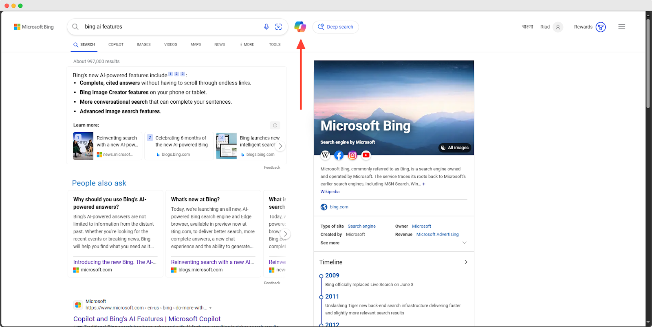Switch to the NEWS tab

[x=220, y=44]
